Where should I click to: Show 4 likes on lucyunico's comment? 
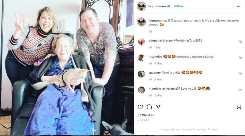click(x=158, y=64)
